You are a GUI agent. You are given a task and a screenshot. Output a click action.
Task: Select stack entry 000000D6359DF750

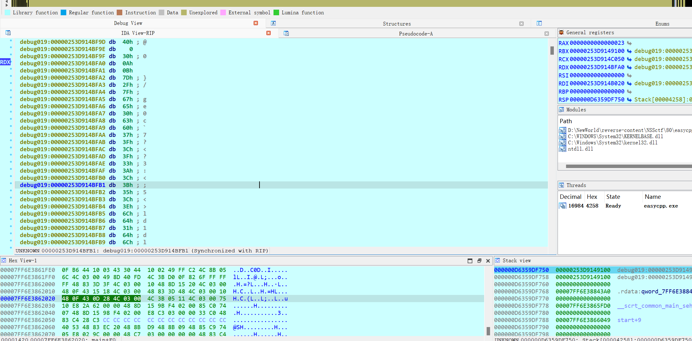coord(521,270)
